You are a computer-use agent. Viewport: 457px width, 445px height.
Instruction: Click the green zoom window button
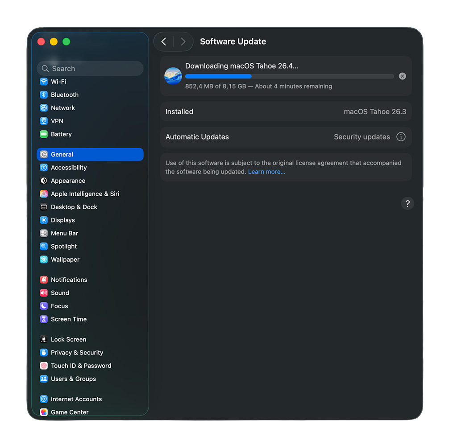[66, 41]
